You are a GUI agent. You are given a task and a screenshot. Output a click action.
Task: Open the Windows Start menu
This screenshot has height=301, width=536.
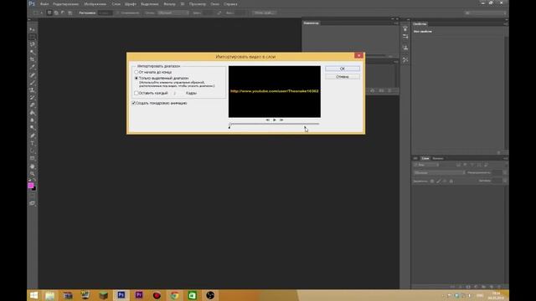pyautogui.click(x=33, y=295)
